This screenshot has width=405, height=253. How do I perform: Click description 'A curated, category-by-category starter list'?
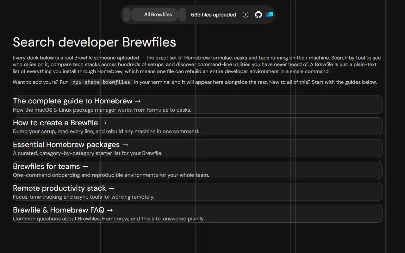click(88, 153)
